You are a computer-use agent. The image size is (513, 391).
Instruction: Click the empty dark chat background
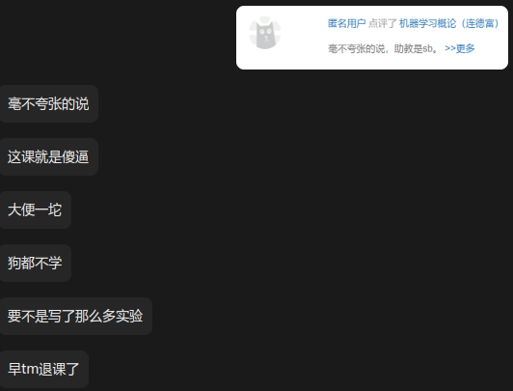[x=327, y=229]
